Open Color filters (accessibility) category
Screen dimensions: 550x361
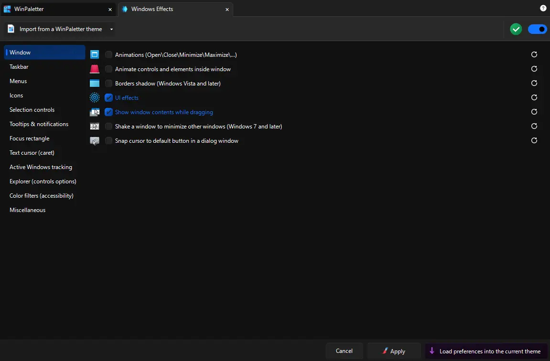click(44, 196)
